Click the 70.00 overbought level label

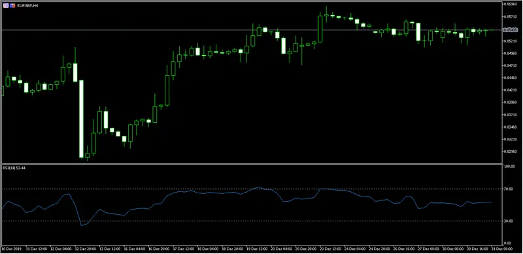pos(509,189)
